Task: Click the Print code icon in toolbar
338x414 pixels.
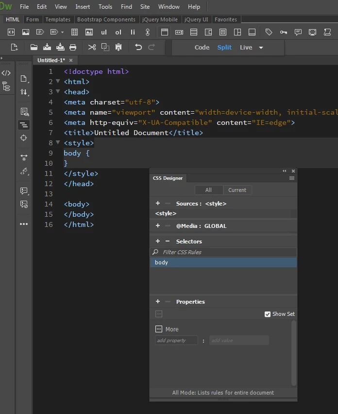Action: tap(73, 47)
